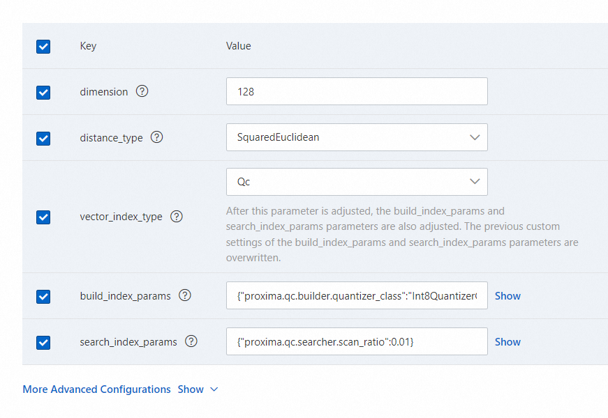Viewport: 608px width, 418px height.
Task: Click the dimension input field with 128
Action: (x=357, y=91)
